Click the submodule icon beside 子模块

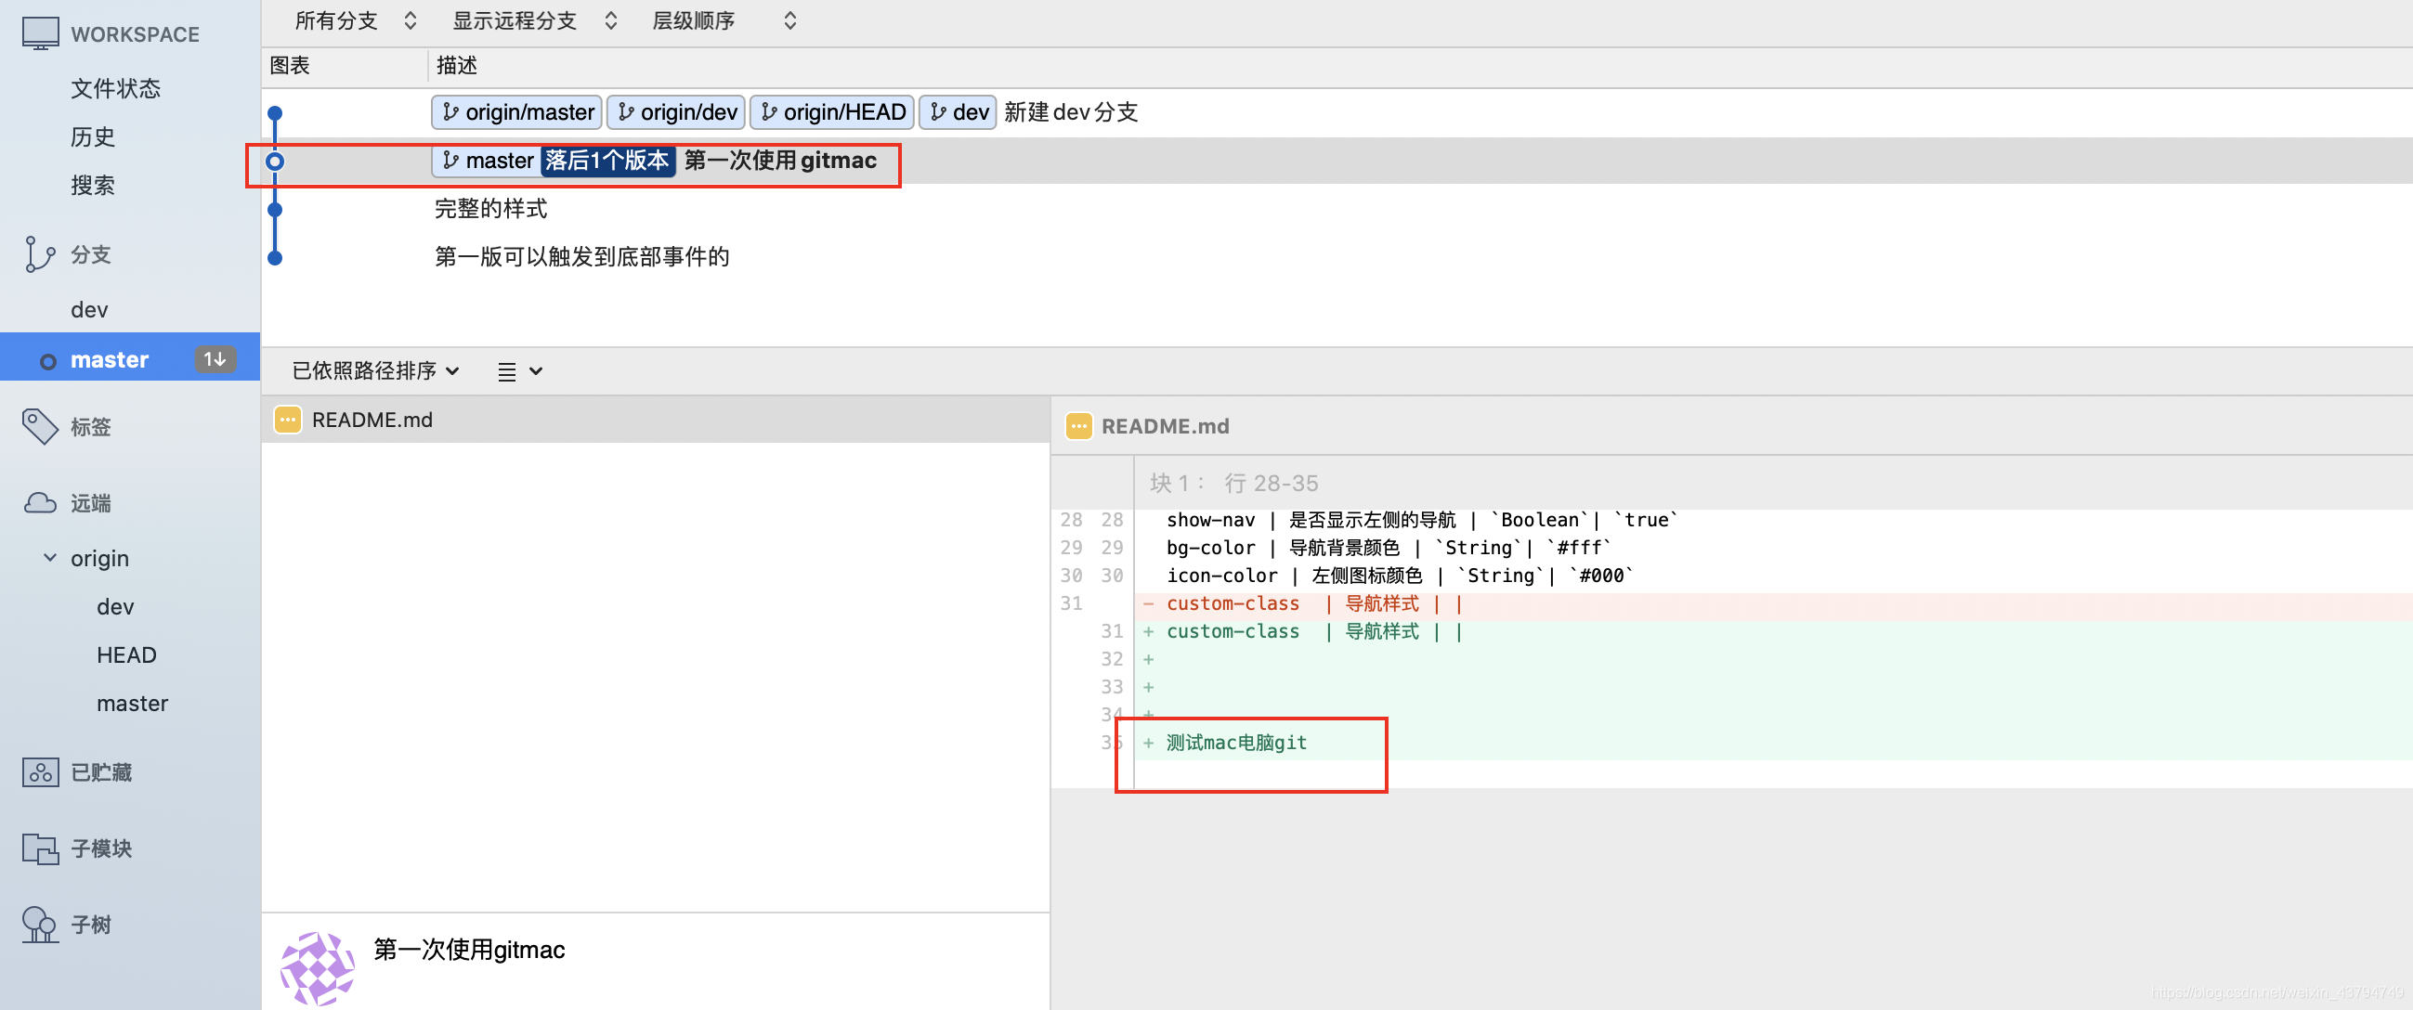(40, 849)
